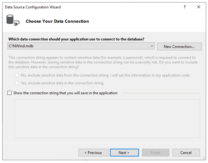This screenshot has height=163, width=208.
Task: Choose Yes, include sensitive data option
Action: (x=17, y=83)
